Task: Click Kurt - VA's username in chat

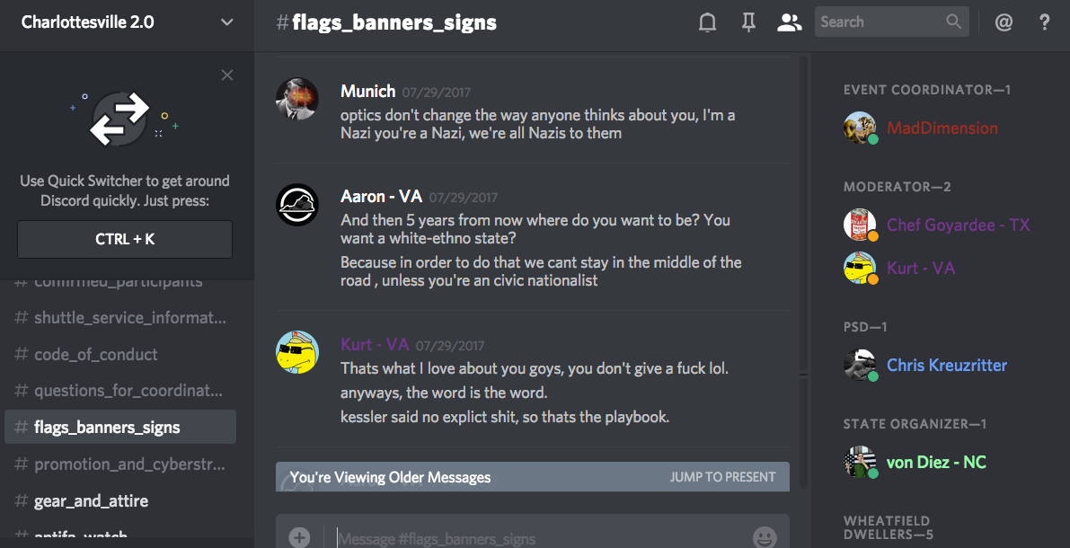Action: click(x=375, y=344)
